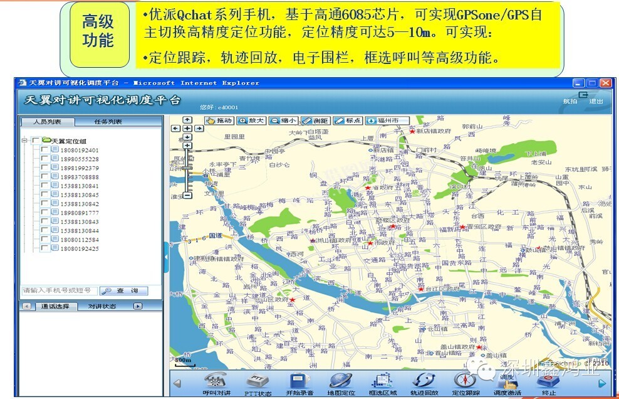Click the 晋安区政府 red star marker

click(462, 227)
